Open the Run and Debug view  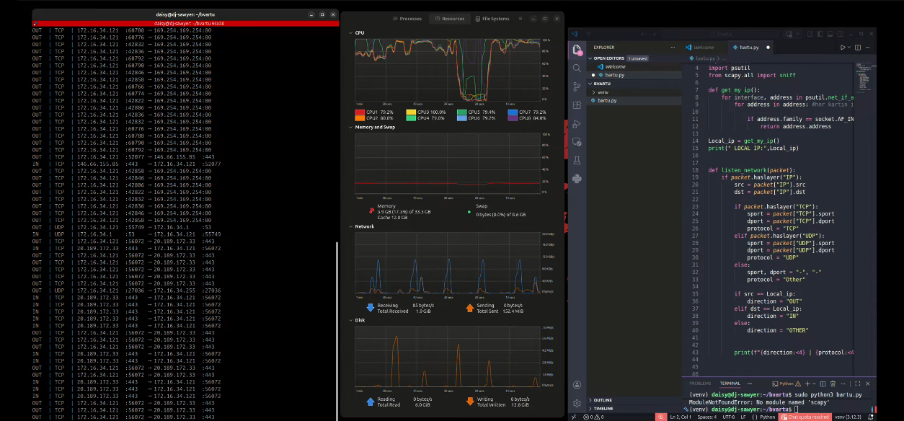click(577, 123)
